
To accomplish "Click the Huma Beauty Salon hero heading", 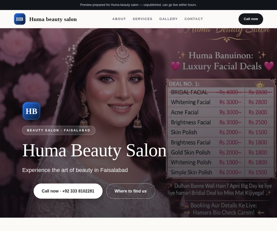I will coord(94,150).
